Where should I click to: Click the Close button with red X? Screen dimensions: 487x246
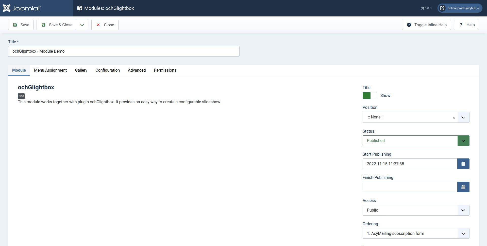point(105,25)
